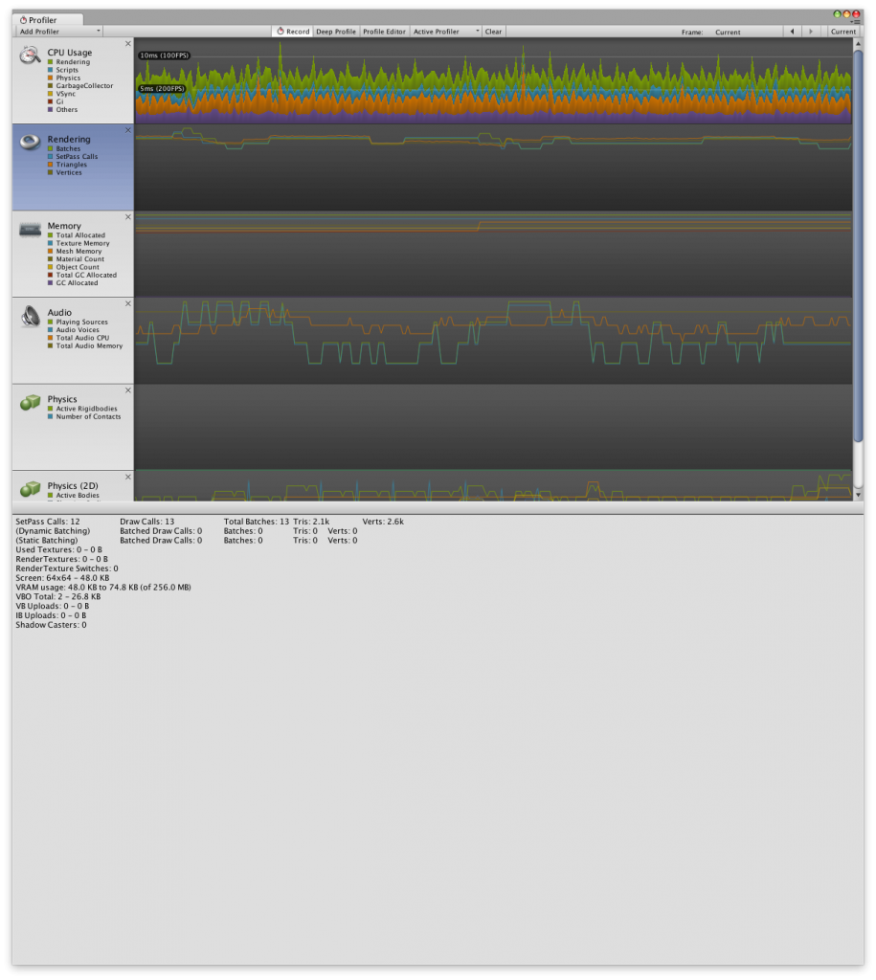Image resolution: width=876 pixels, height=980 pixels.
Task: Open the Add Profiler dropdown
Action: point(59,32)
